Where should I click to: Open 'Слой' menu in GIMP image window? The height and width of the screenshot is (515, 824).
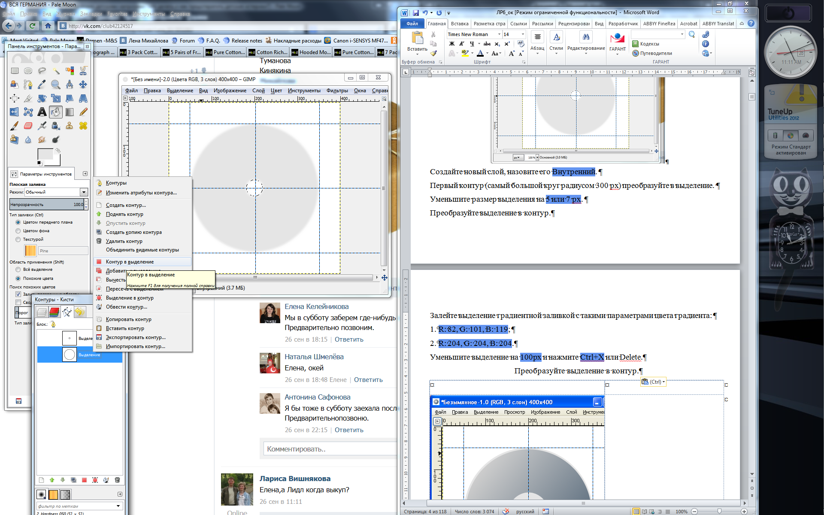pyautogui.click(x=258, y=91)
